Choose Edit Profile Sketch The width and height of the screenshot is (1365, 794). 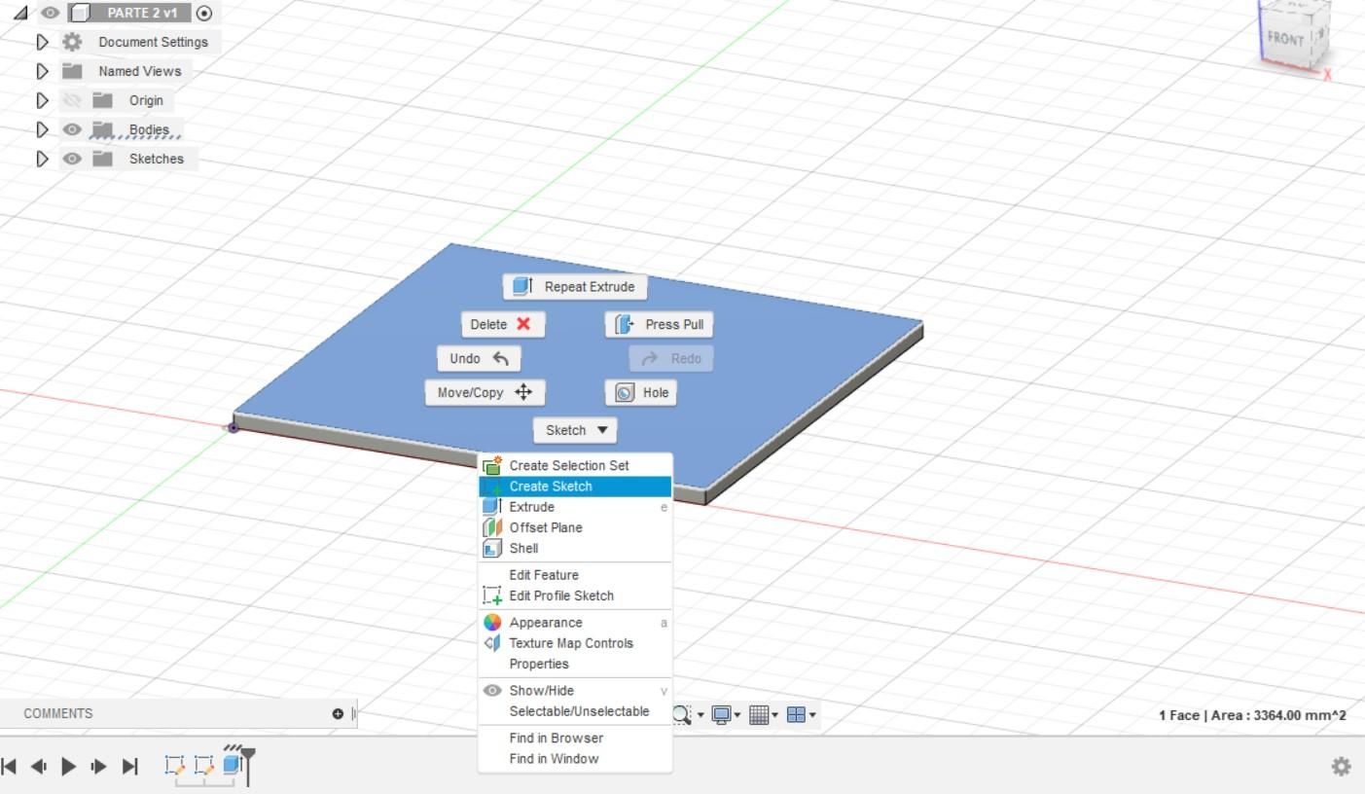(575, 595)
